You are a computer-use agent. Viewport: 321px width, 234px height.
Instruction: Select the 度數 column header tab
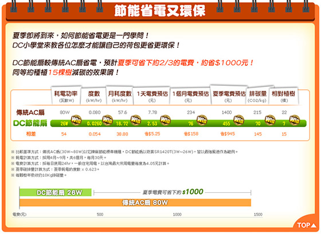click(x=94, y=96)
